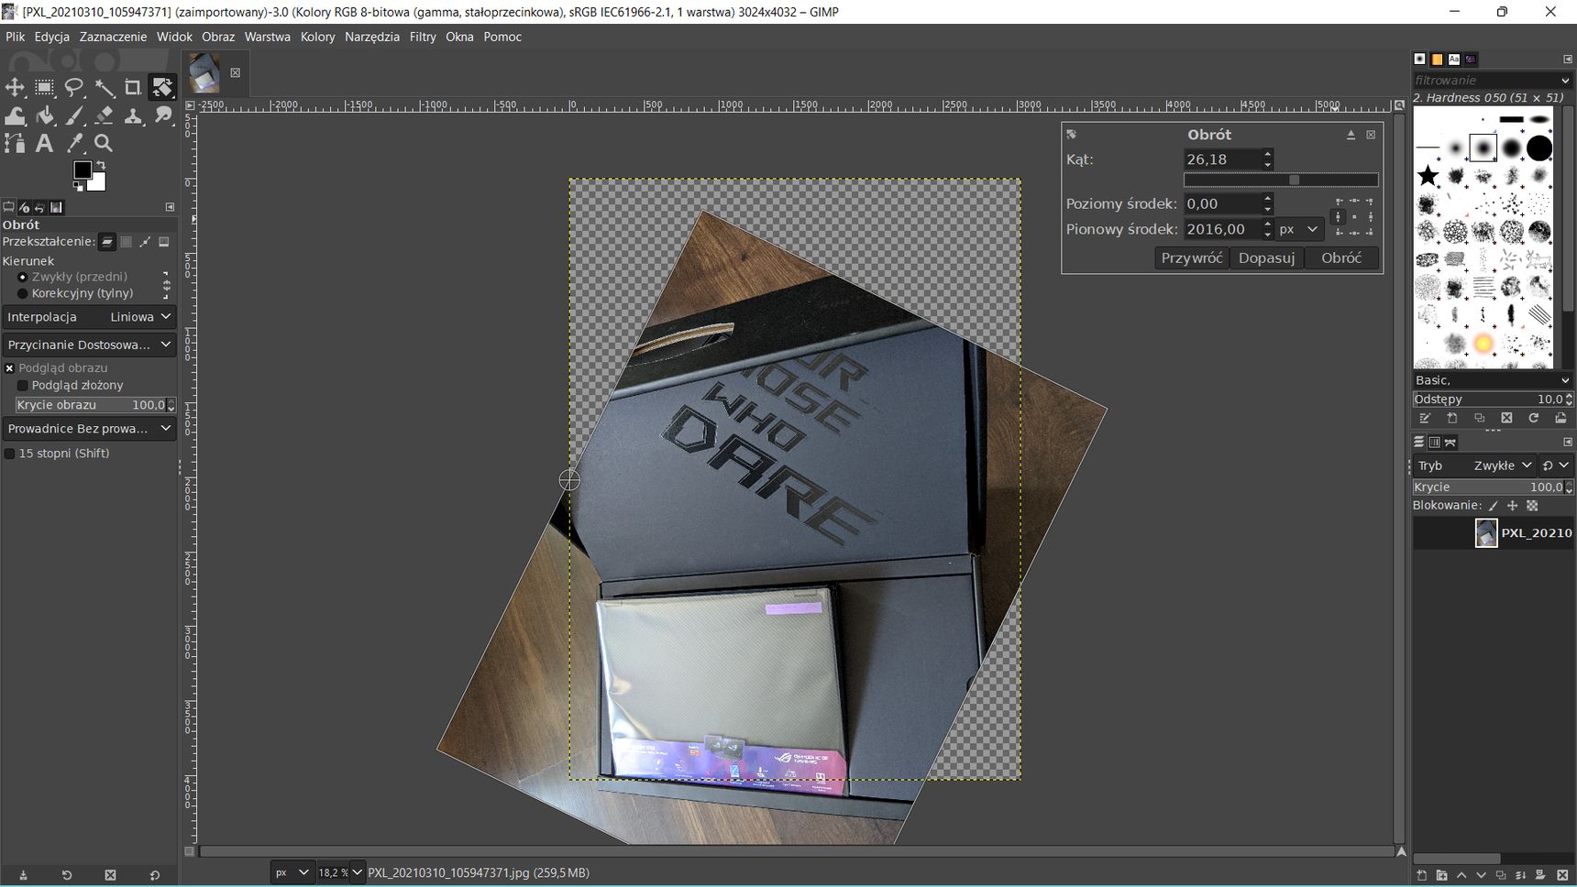
Task: Select the star-shaped brush
Action: (1428, 175)
